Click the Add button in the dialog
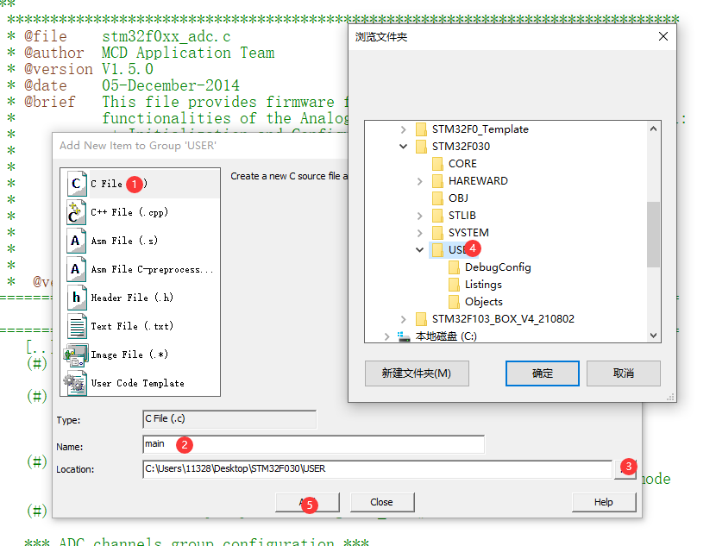This screenshot has width=716, height=546. [x=306, y=501]
